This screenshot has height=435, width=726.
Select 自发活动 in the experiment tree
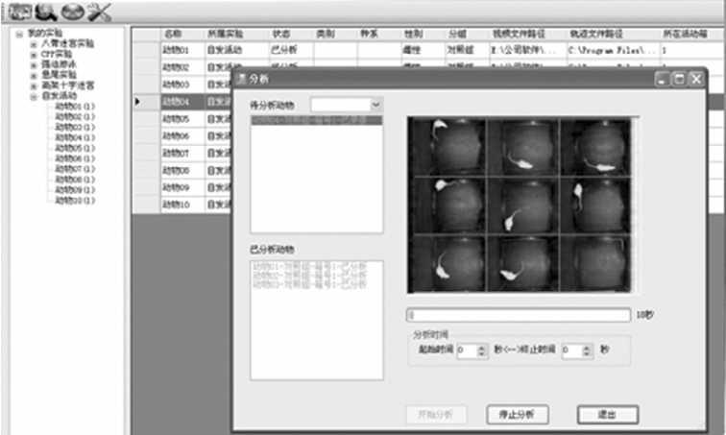(59, 96)
